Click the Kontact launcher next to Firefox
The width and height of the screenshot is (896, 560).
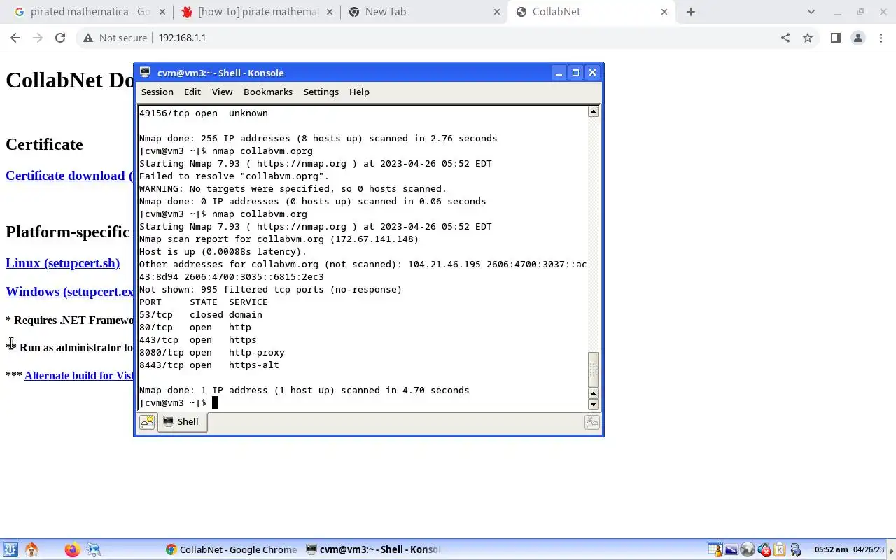point(93,549)
